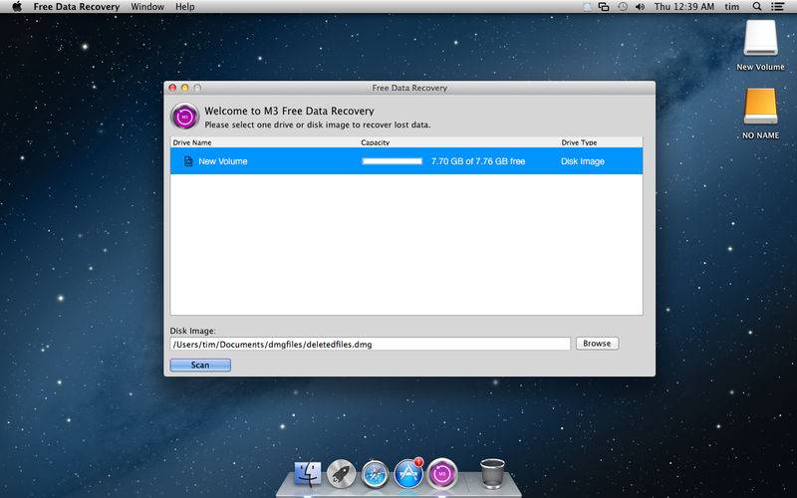Open the Apple menu
The width and height of the screenshot is (797, 498).
[x=17, y=7]
